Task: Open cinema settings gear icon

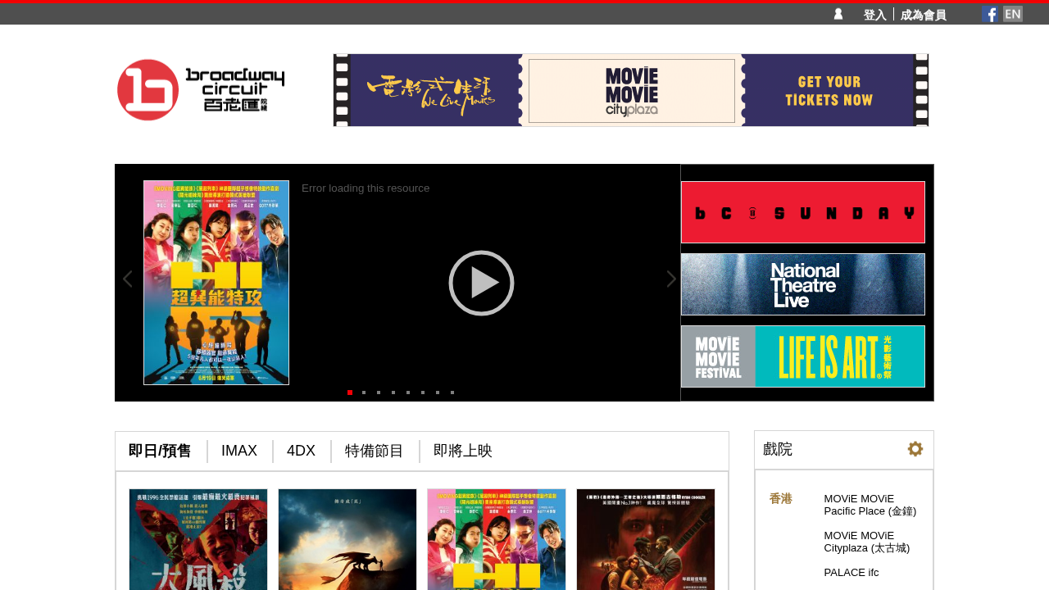Action: [915, 449]
